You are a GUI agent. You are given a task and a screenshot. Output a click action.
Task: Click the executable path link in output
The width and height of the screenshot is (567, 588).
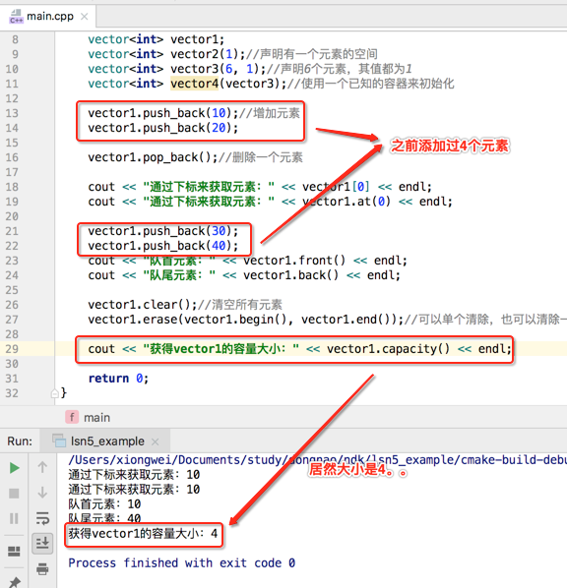[x=317, y=460]
